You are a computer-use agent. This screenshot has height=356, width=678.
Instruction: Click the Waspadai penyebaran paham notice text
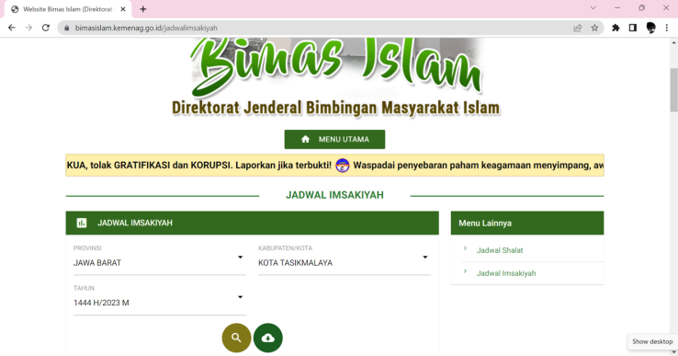[479, 166]
